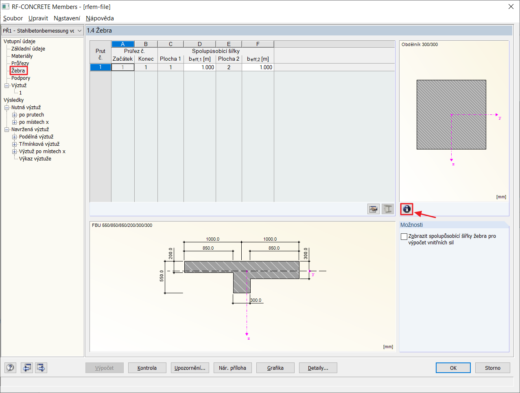520x393 pixels.
Task: Click the Nár. příloha button
Action: click(233, 368)
